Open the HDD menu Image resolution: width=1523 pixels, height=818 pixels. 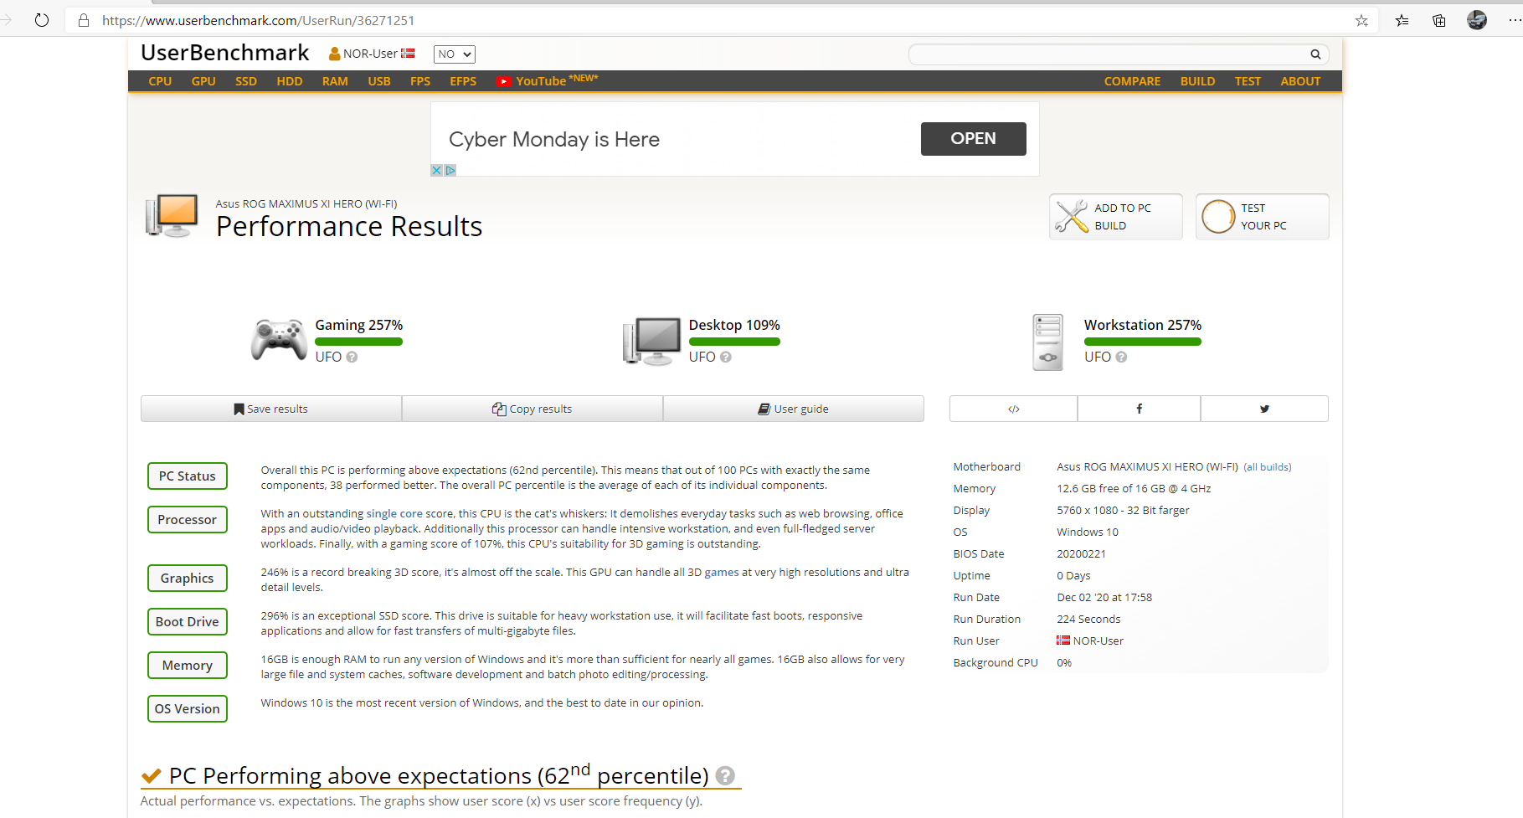click(x=290, y=81)
